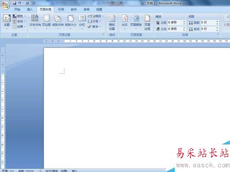The image size is (230, 172).
Task: Click the indent 之后 input field
Action: pyautogui.click(x=175, y=29)
